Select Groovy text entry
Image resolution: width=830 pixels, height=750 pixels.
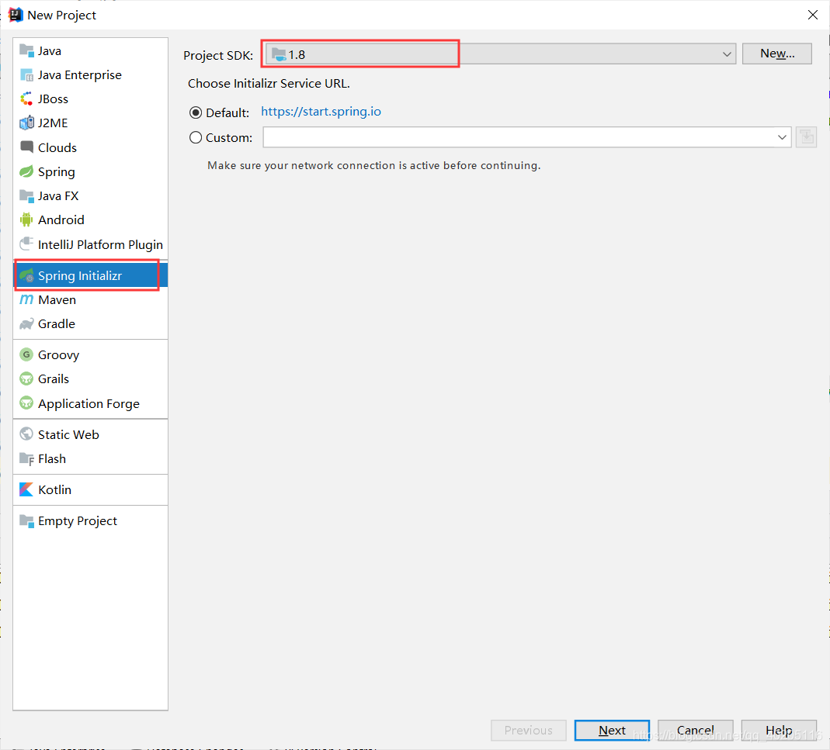click(59, 355)
